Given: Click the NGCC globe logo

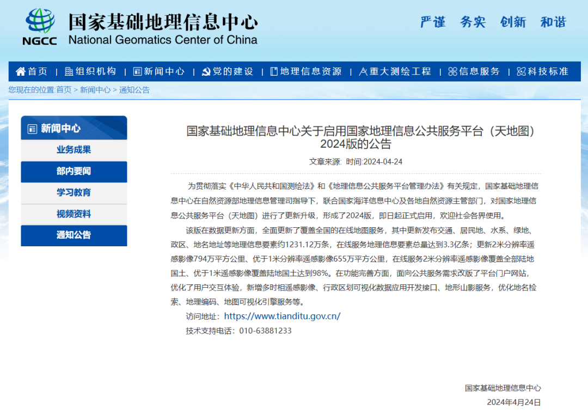Looking at the screenshot, I should (40, 21).
